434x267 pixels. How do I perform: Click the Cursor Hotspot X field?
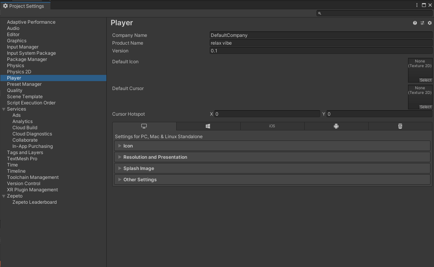267,114
